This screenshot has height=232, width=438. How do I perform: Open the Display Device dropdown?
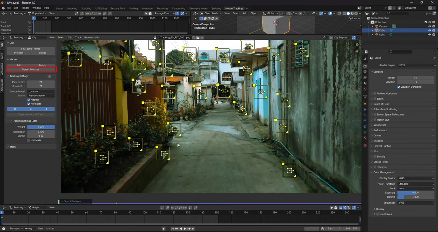(416, 179)
